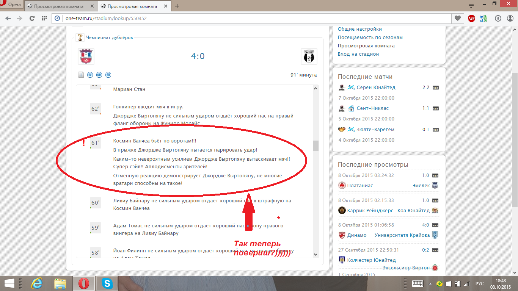Pause the match commentary playback
The height and width of the screenshot is (291, 518).
tap(108, 75)
